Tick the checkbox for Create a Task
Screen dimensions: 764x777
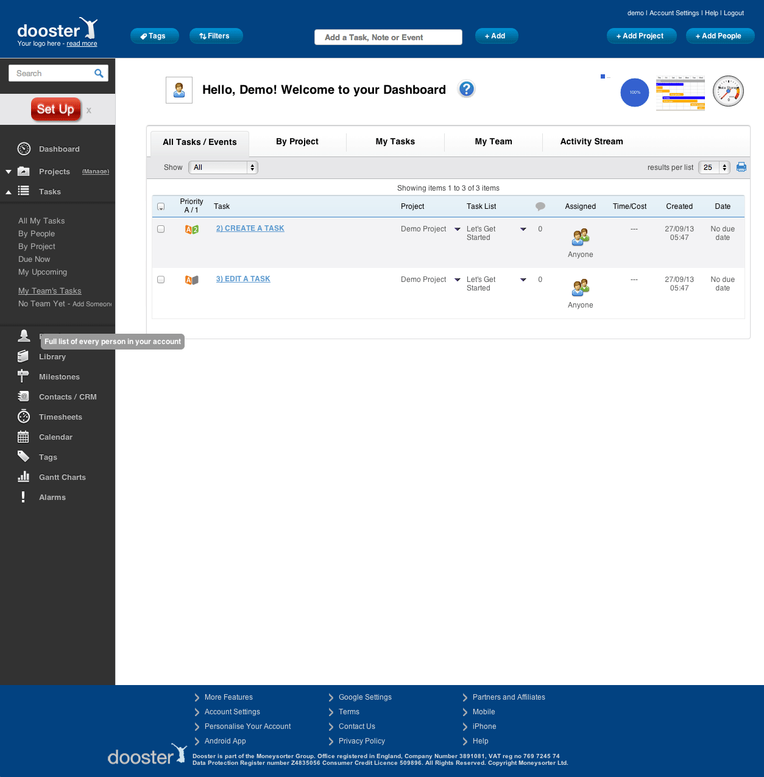[x=161, y=229]
